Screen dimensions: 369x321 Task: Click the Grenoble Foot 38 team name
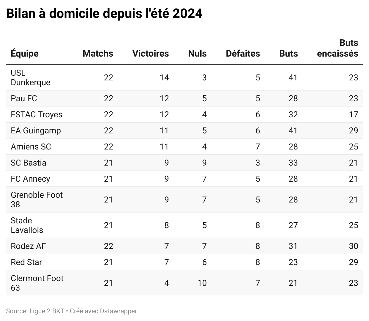tap(37, 200)
